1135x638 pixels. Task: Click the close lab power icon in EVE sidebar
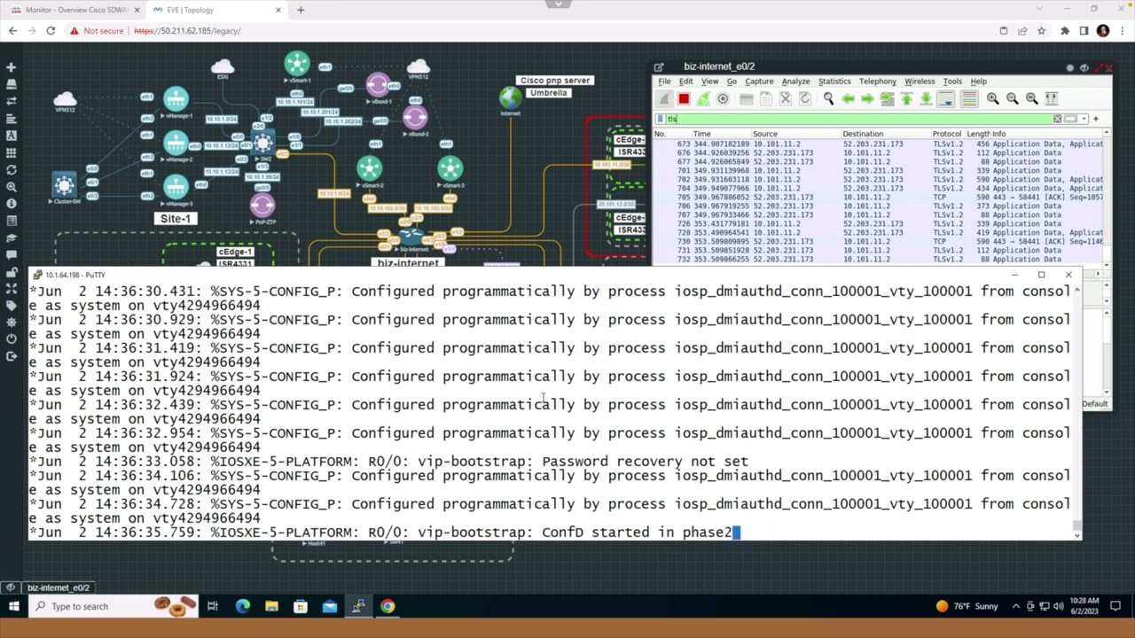point(11,338)
